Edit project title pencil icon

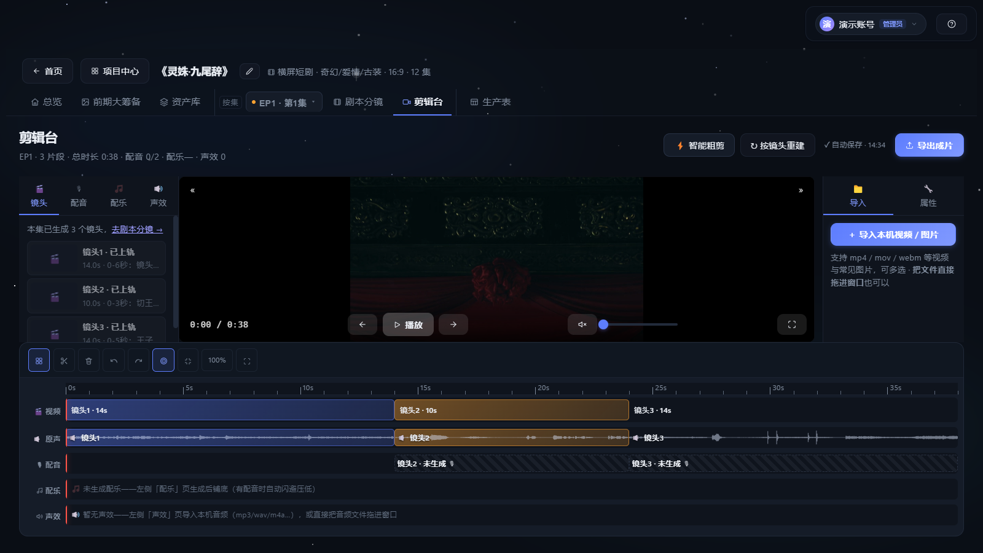pyautogui.click(x=249, y=71)
